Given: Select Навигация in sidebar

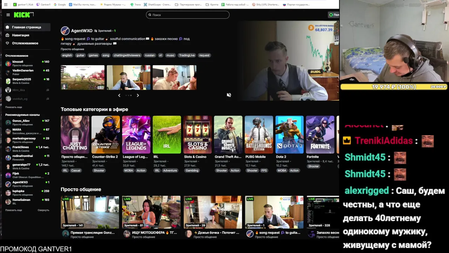Looking at the screenshot, I should (27, 35).
